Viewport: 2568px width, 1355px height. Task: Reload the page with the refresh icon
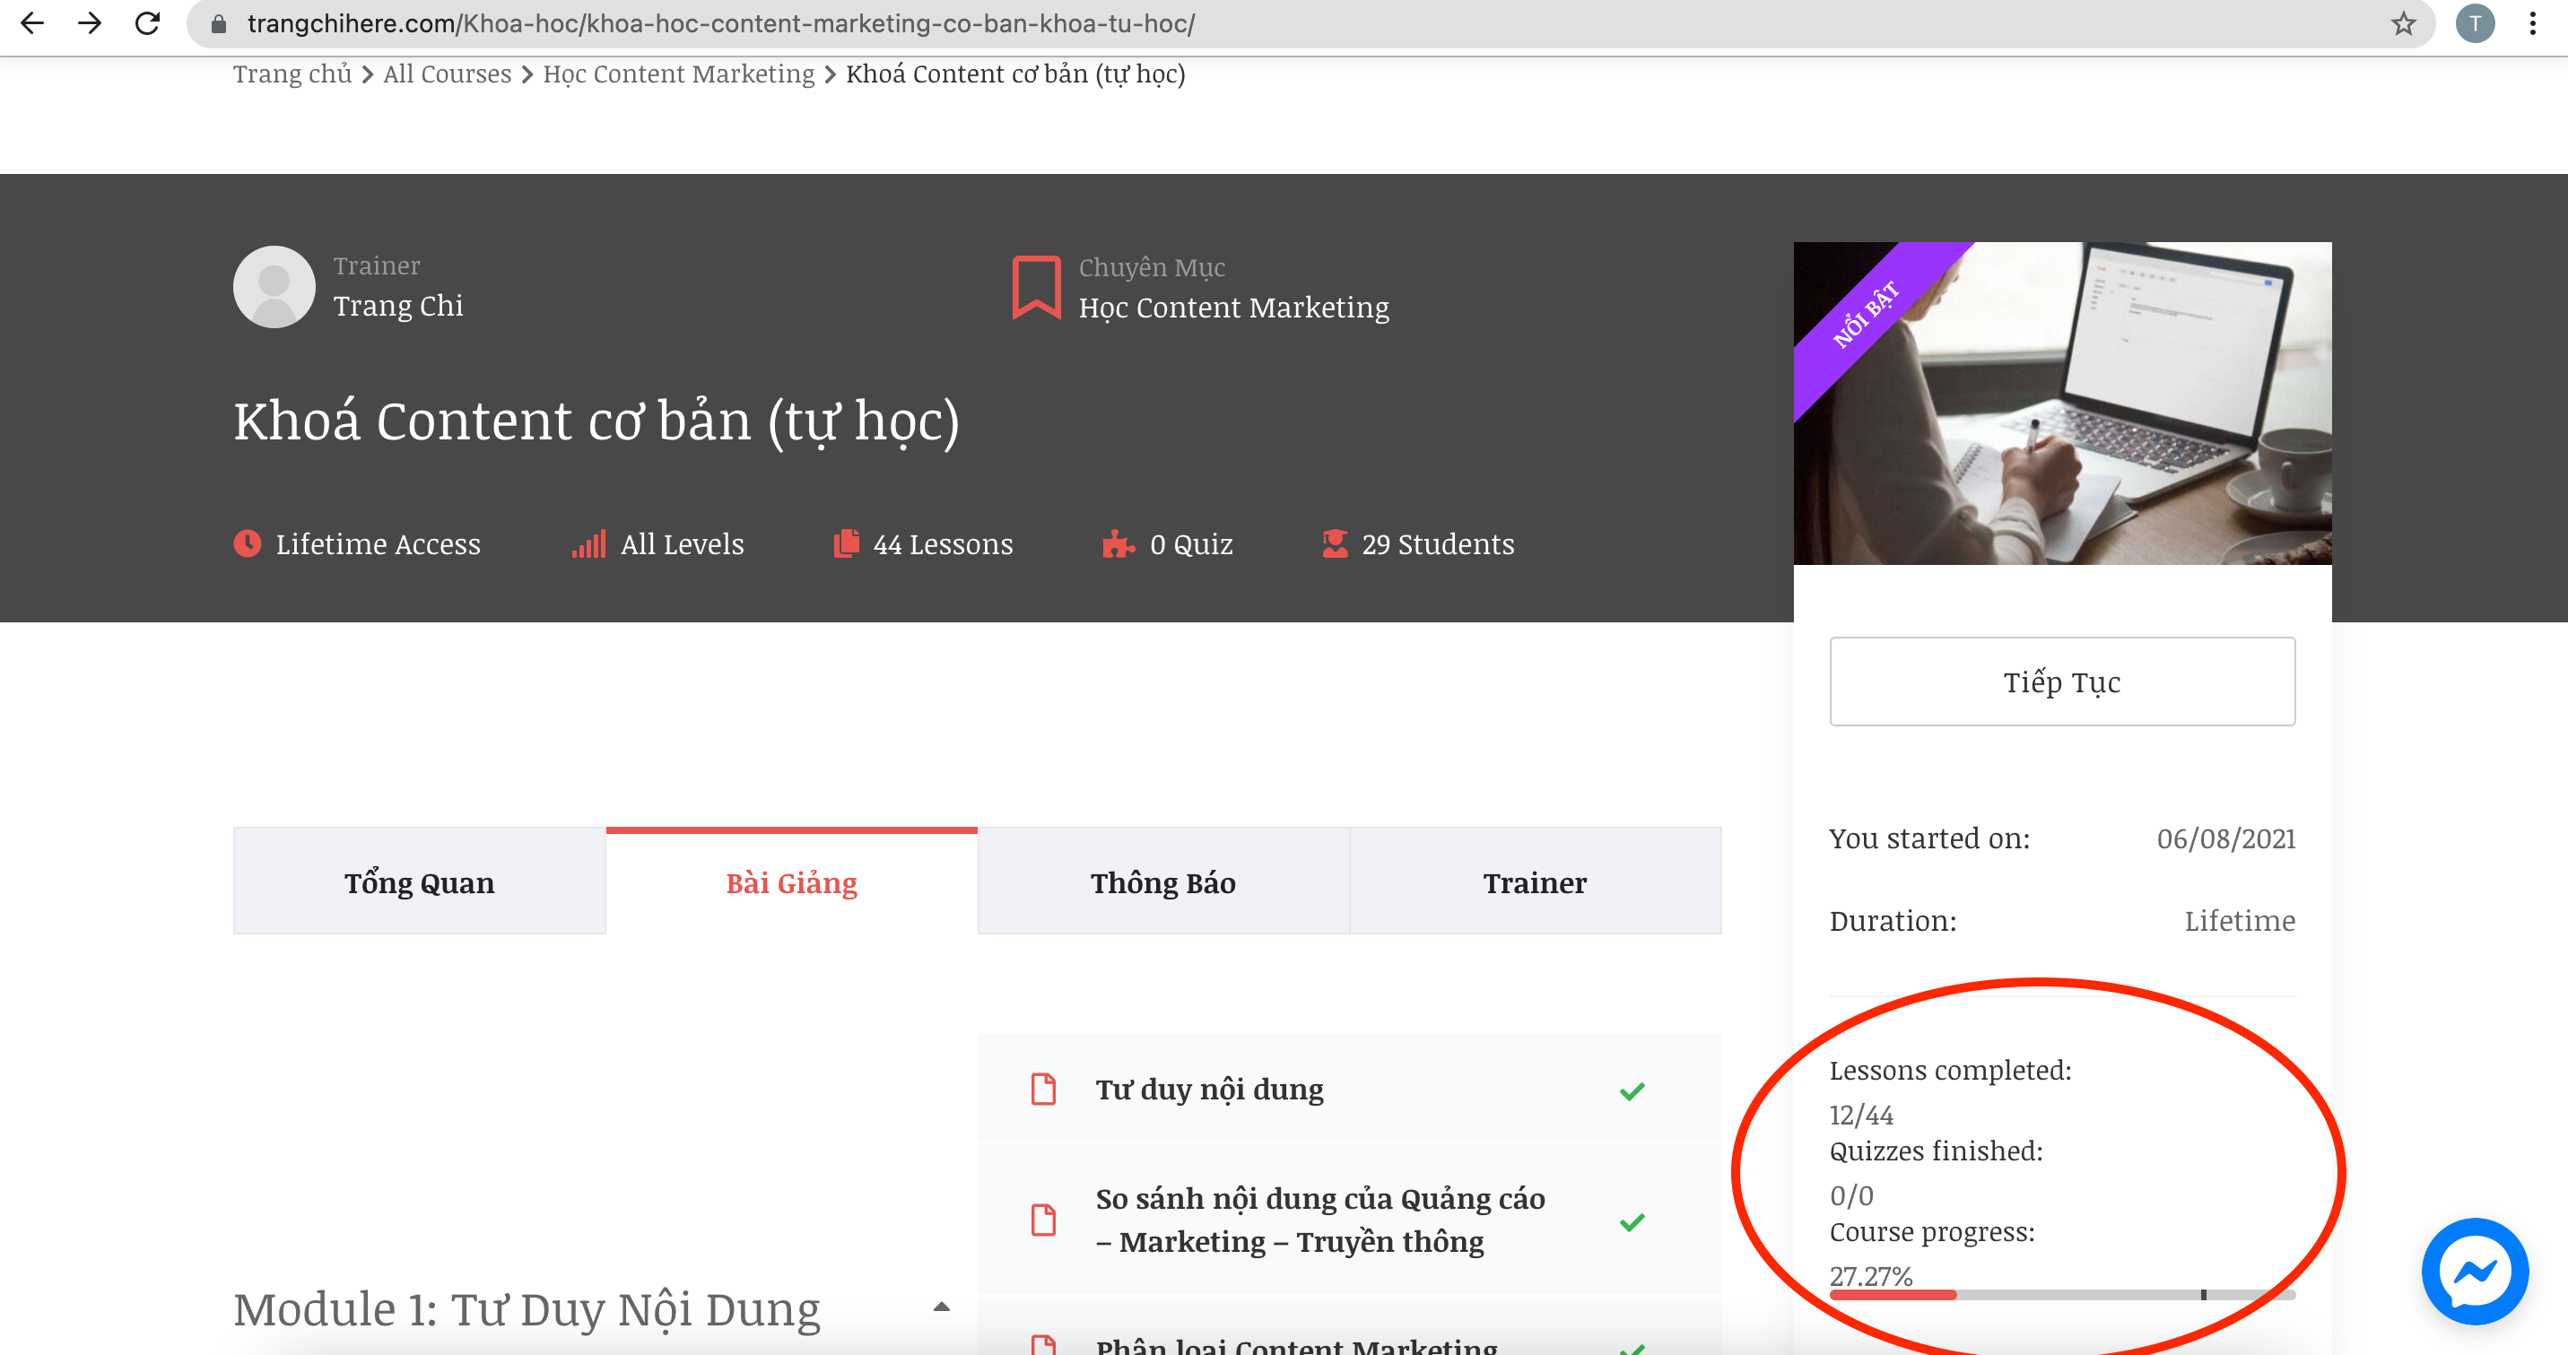(147, 23)
